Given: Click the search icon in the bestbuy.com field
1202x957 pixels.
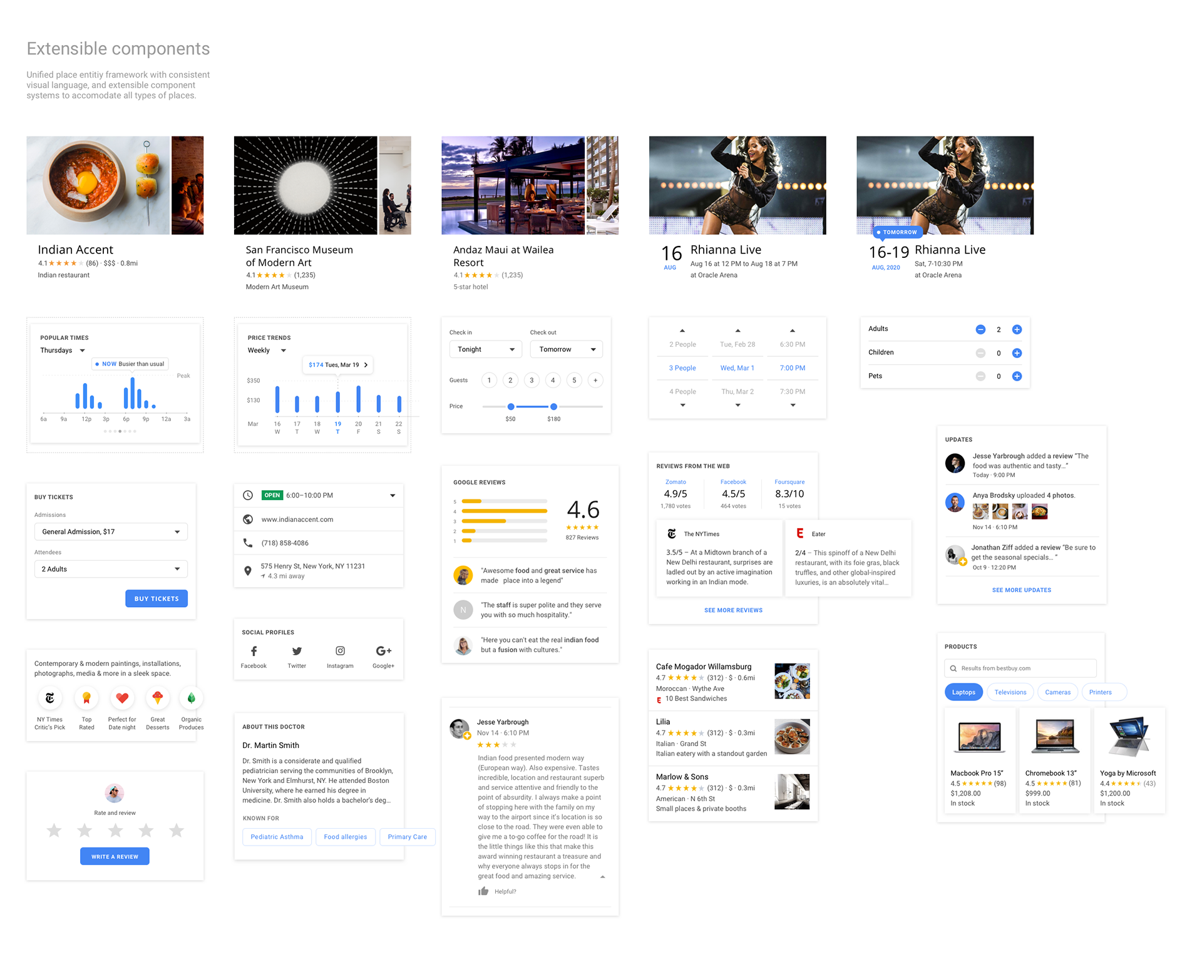Looking at the screenshot, I should (x=953, y=668).
